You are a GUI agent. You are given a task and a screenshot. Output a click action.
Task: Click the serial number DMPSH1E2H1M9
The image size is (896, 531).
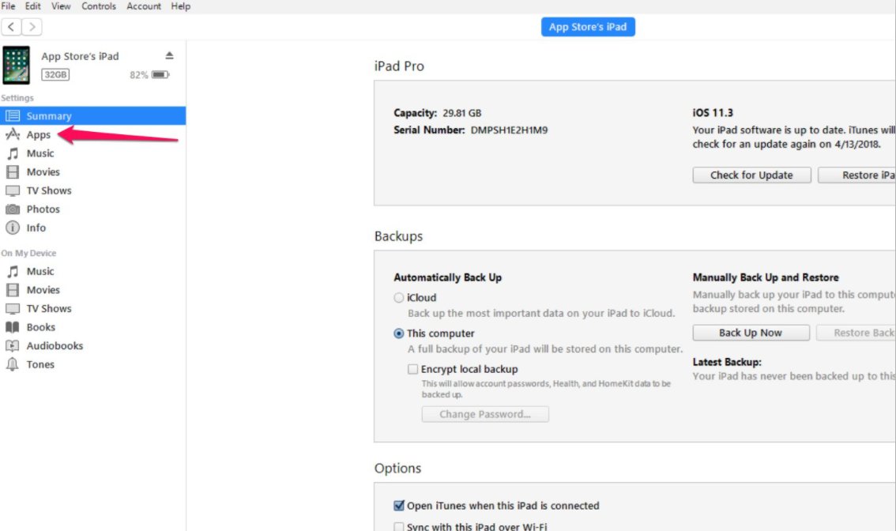point(509,130)
